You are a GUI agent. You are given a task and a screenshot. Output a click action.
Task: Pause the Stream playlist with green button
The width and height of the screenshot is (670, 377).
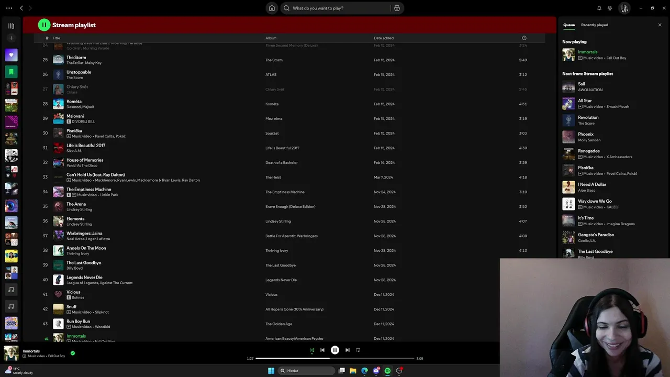(44, 25)
